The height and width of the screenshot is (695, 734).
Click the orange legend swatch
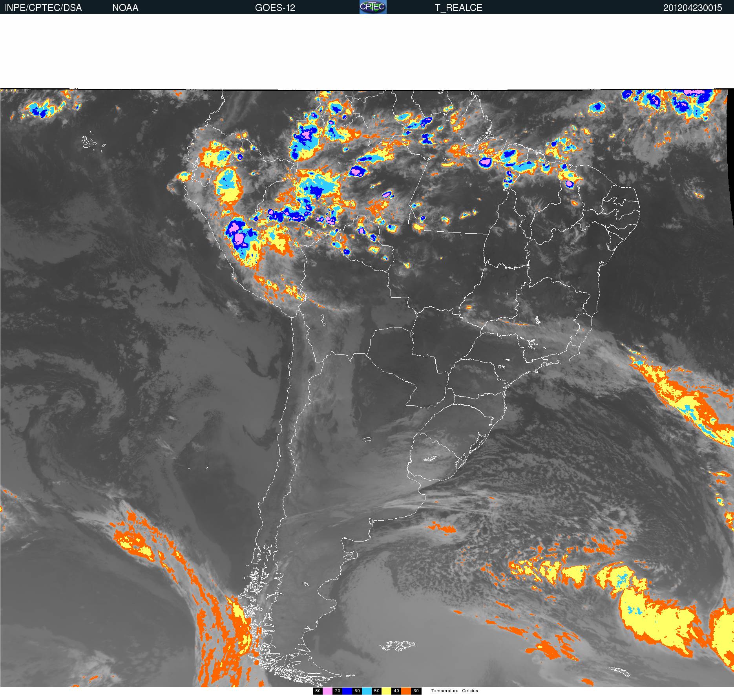(x=406, y=691)
